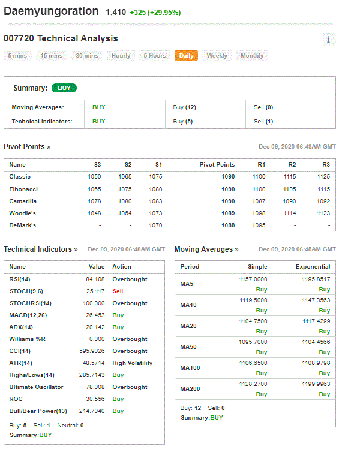The image size is (339, 449).
Task: Click the Pivot Points column header
Action: coord(217,165)
